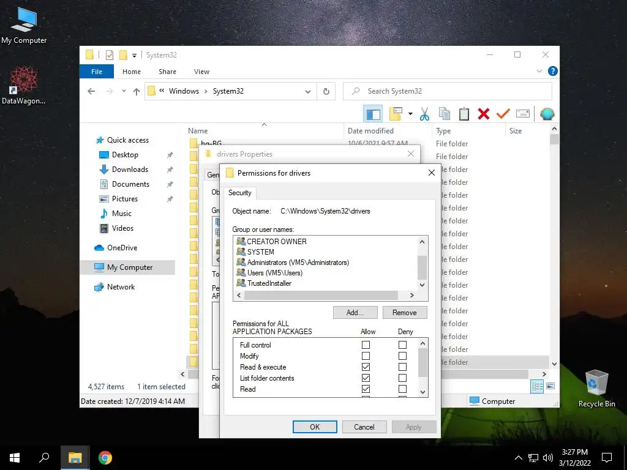
Task: Check Deny for Full control
Action: (403, 345)
